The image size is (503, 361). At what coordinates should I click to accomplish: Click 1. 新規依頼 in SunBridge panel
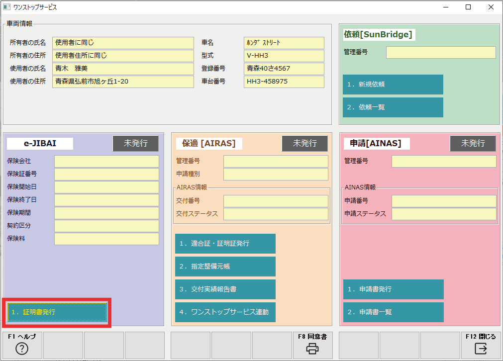pyautogui.click(x=393, y=85)
